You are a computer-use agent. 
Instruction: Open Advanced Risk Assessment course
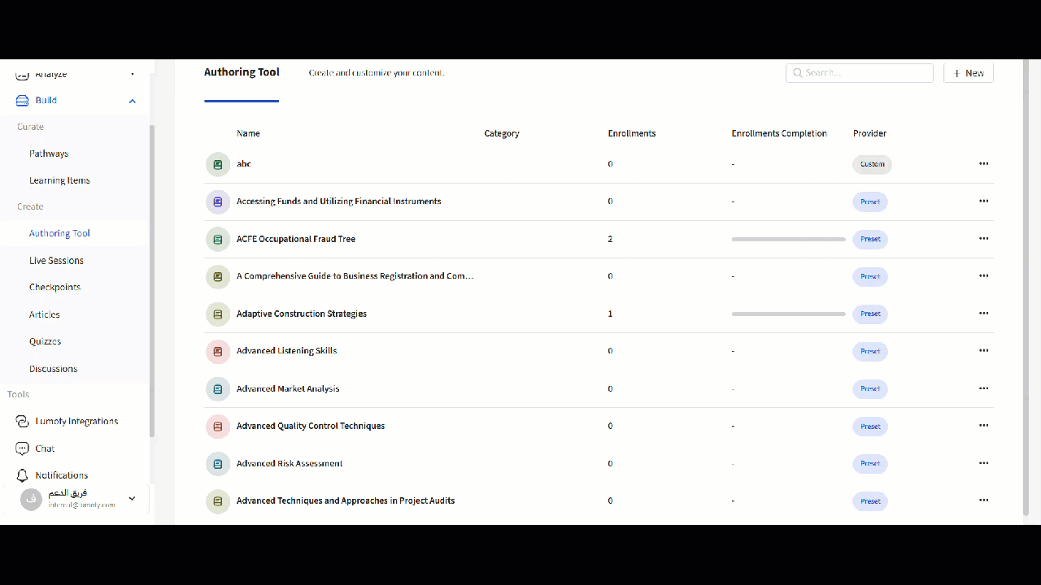[290, 464]
